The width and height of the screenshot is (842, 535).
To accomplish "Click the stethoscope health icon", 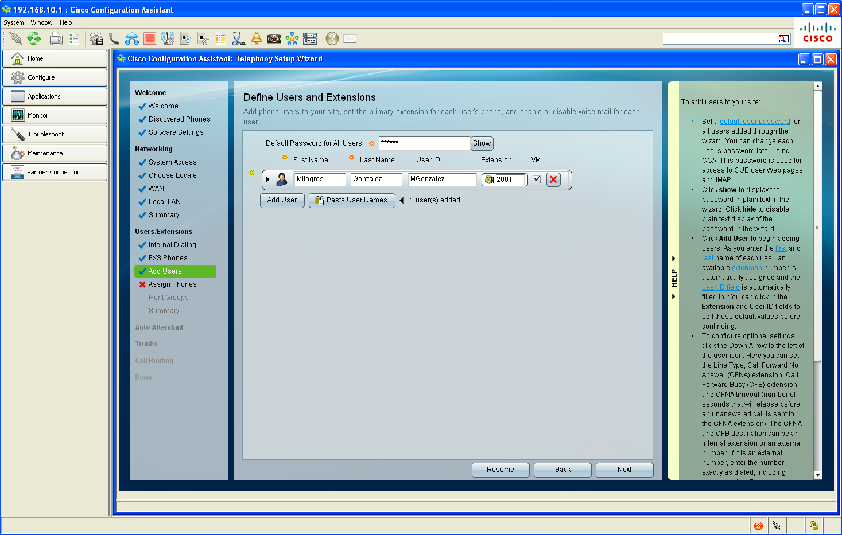I will 239,38.
